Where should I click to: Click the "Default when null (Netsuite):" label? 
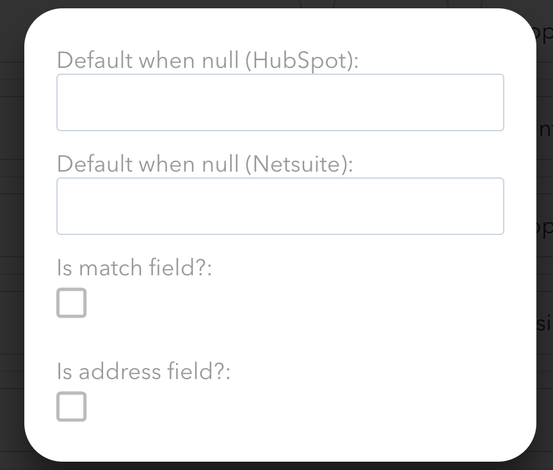pos(205,165)
